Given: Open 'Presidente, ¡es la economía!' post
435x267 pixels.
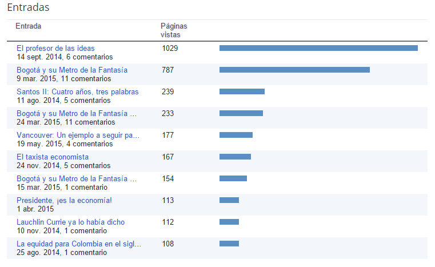Looking at the screenshot, I should (x=64, y=200).
